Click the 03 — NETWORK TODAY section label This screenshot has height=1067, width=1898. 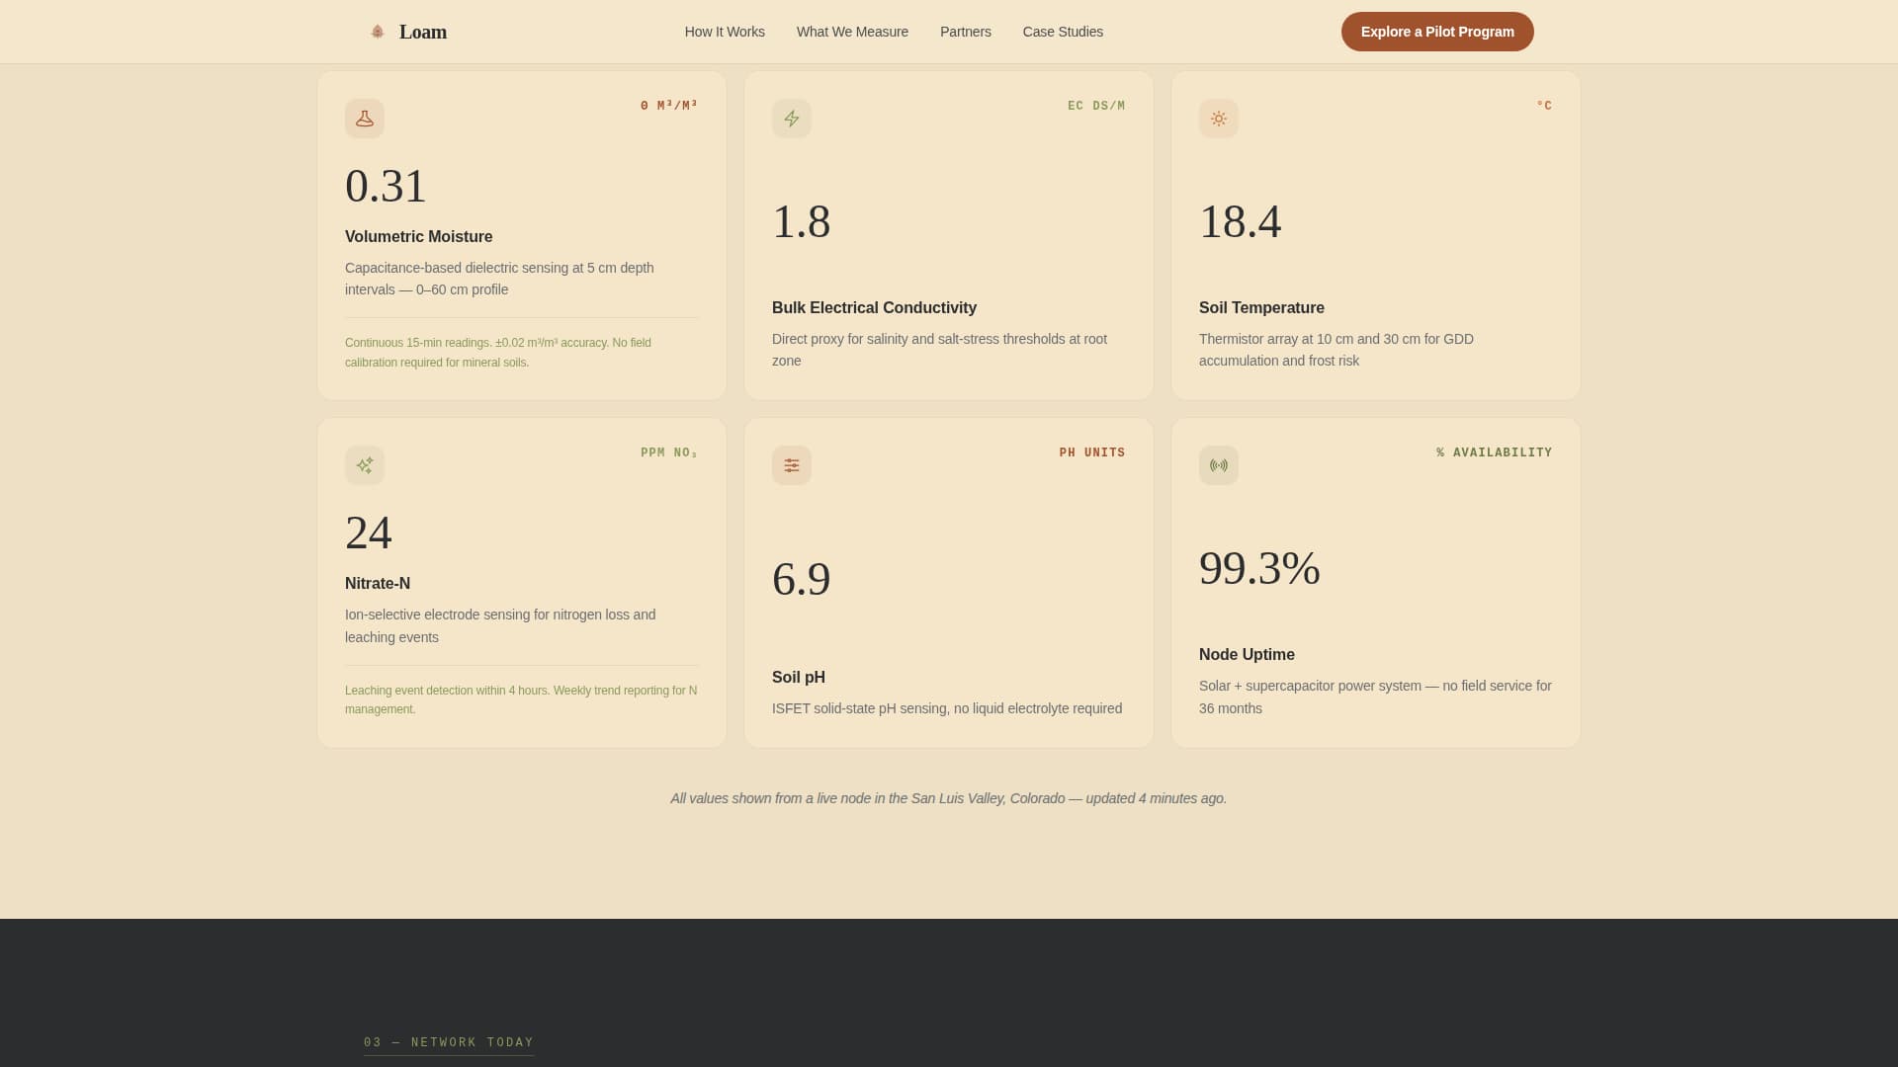coord(449,1042)
